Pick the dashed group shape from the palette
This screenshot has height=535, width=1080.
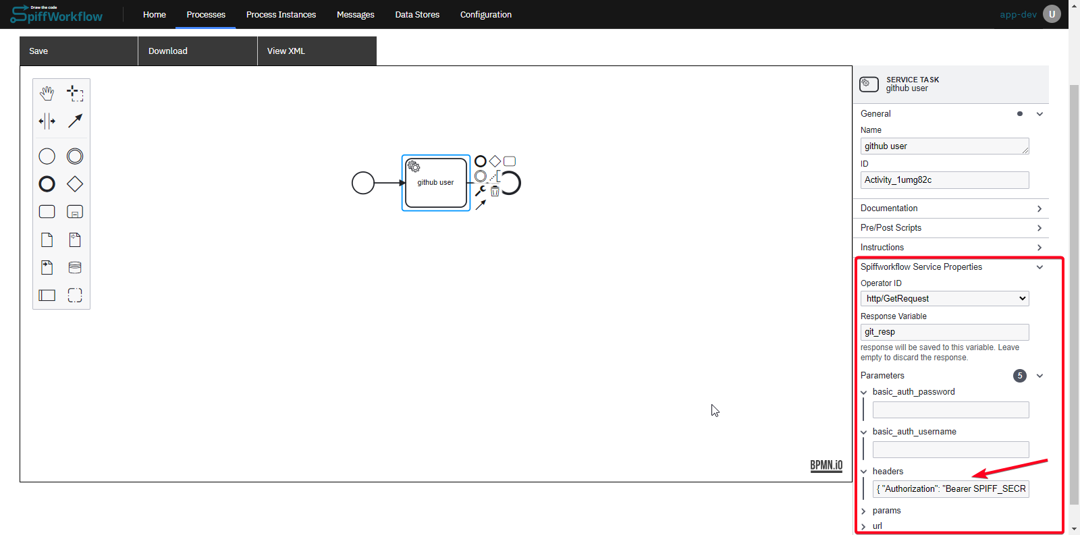[75, 295]
